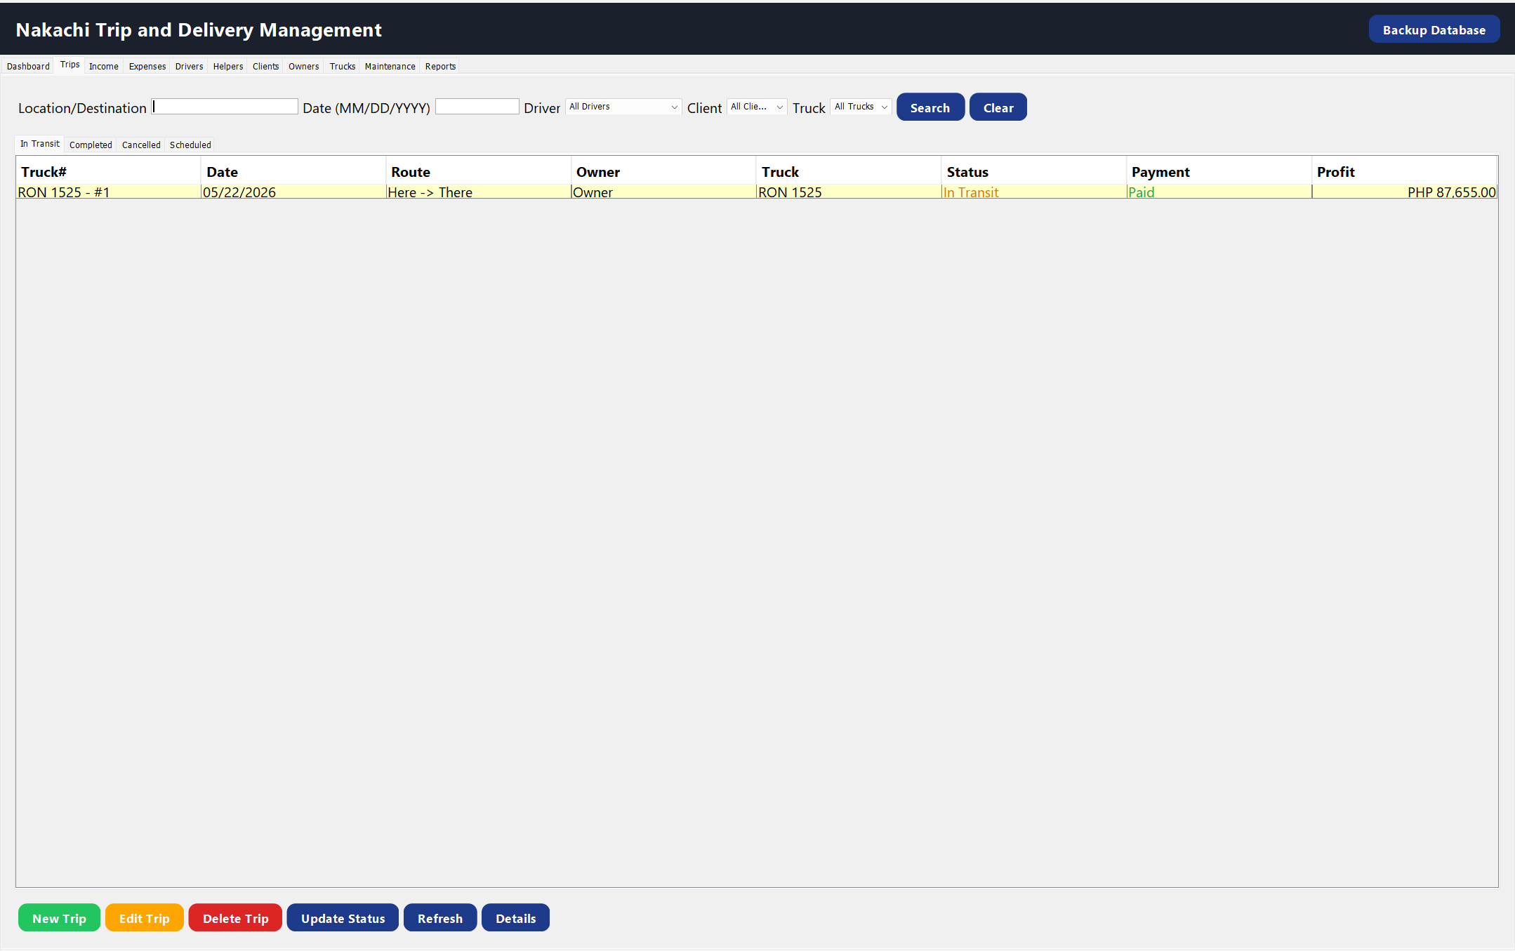Show the Cancelled trips sub-tab

141,145
